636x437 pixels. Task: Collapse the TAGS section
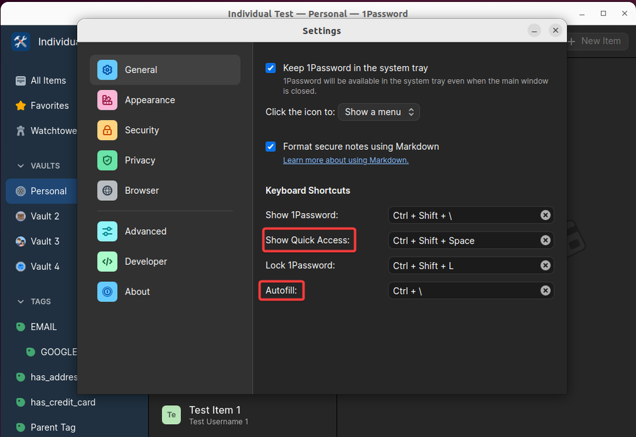tap(20, 302)
